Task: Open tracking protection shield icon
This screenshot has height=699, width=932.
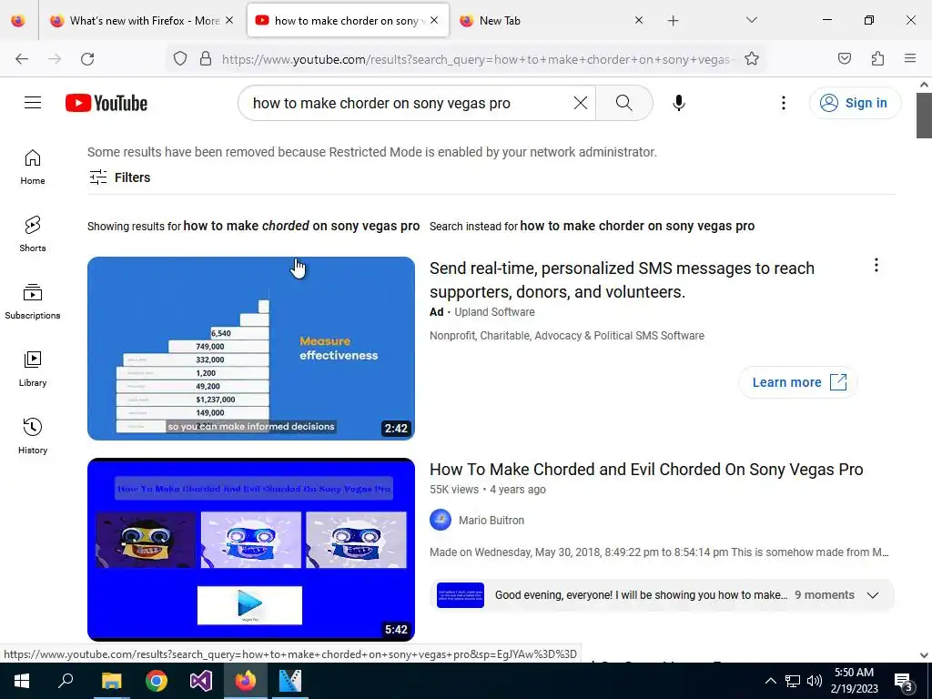Action: click(180, 59)
